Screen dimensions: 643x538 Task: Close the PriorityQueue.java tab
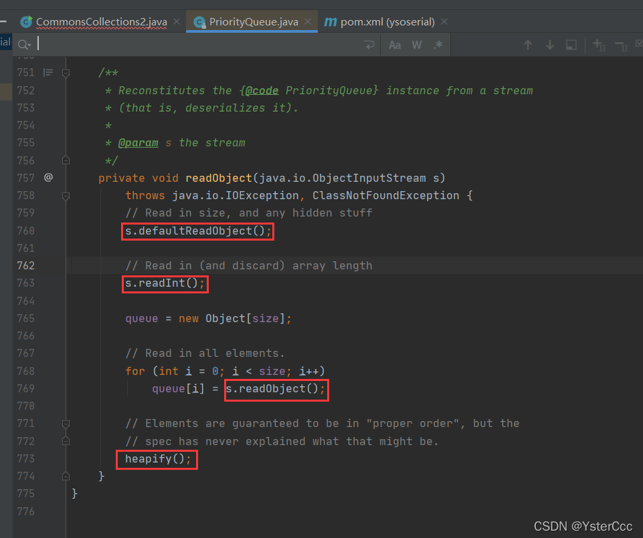click(308, 21)
